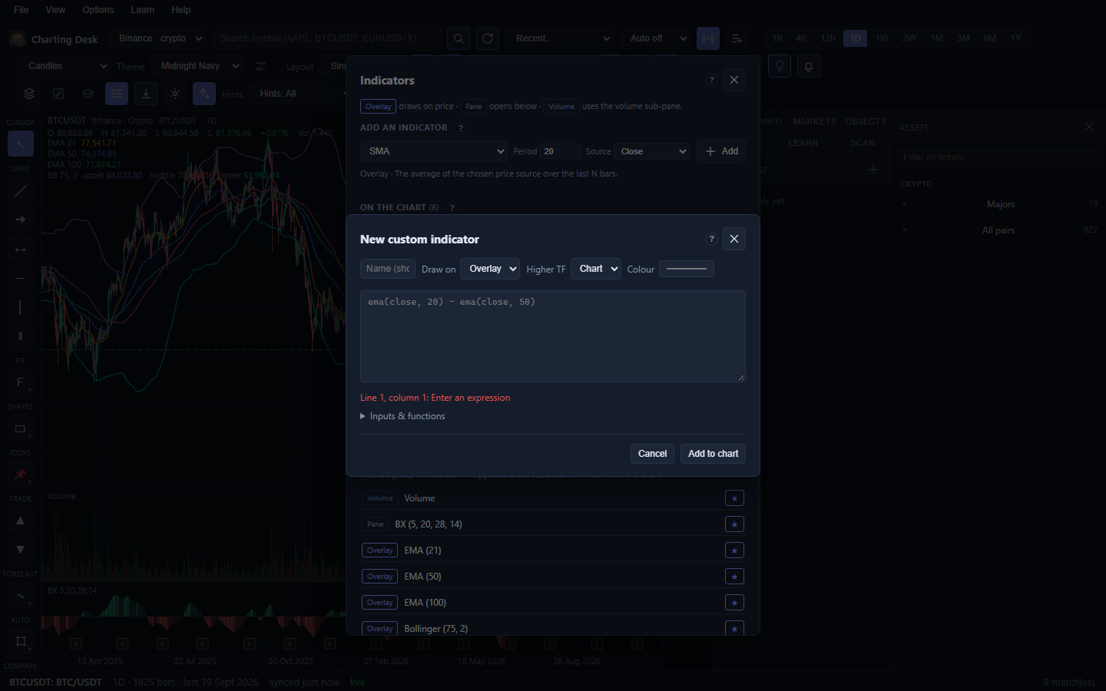Click the search magnifier icon
Viewport: 1106px width, 691px height.
[459, 38]
